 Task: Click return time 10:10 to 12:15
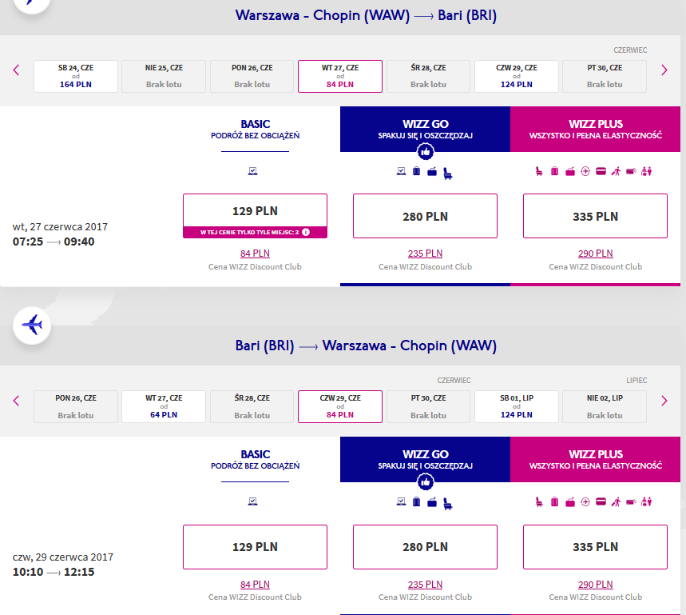[54, 572]
